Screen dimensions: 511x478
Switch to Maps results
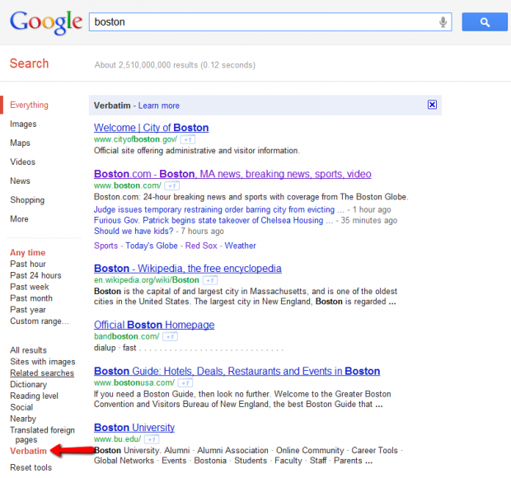point(20,143)
